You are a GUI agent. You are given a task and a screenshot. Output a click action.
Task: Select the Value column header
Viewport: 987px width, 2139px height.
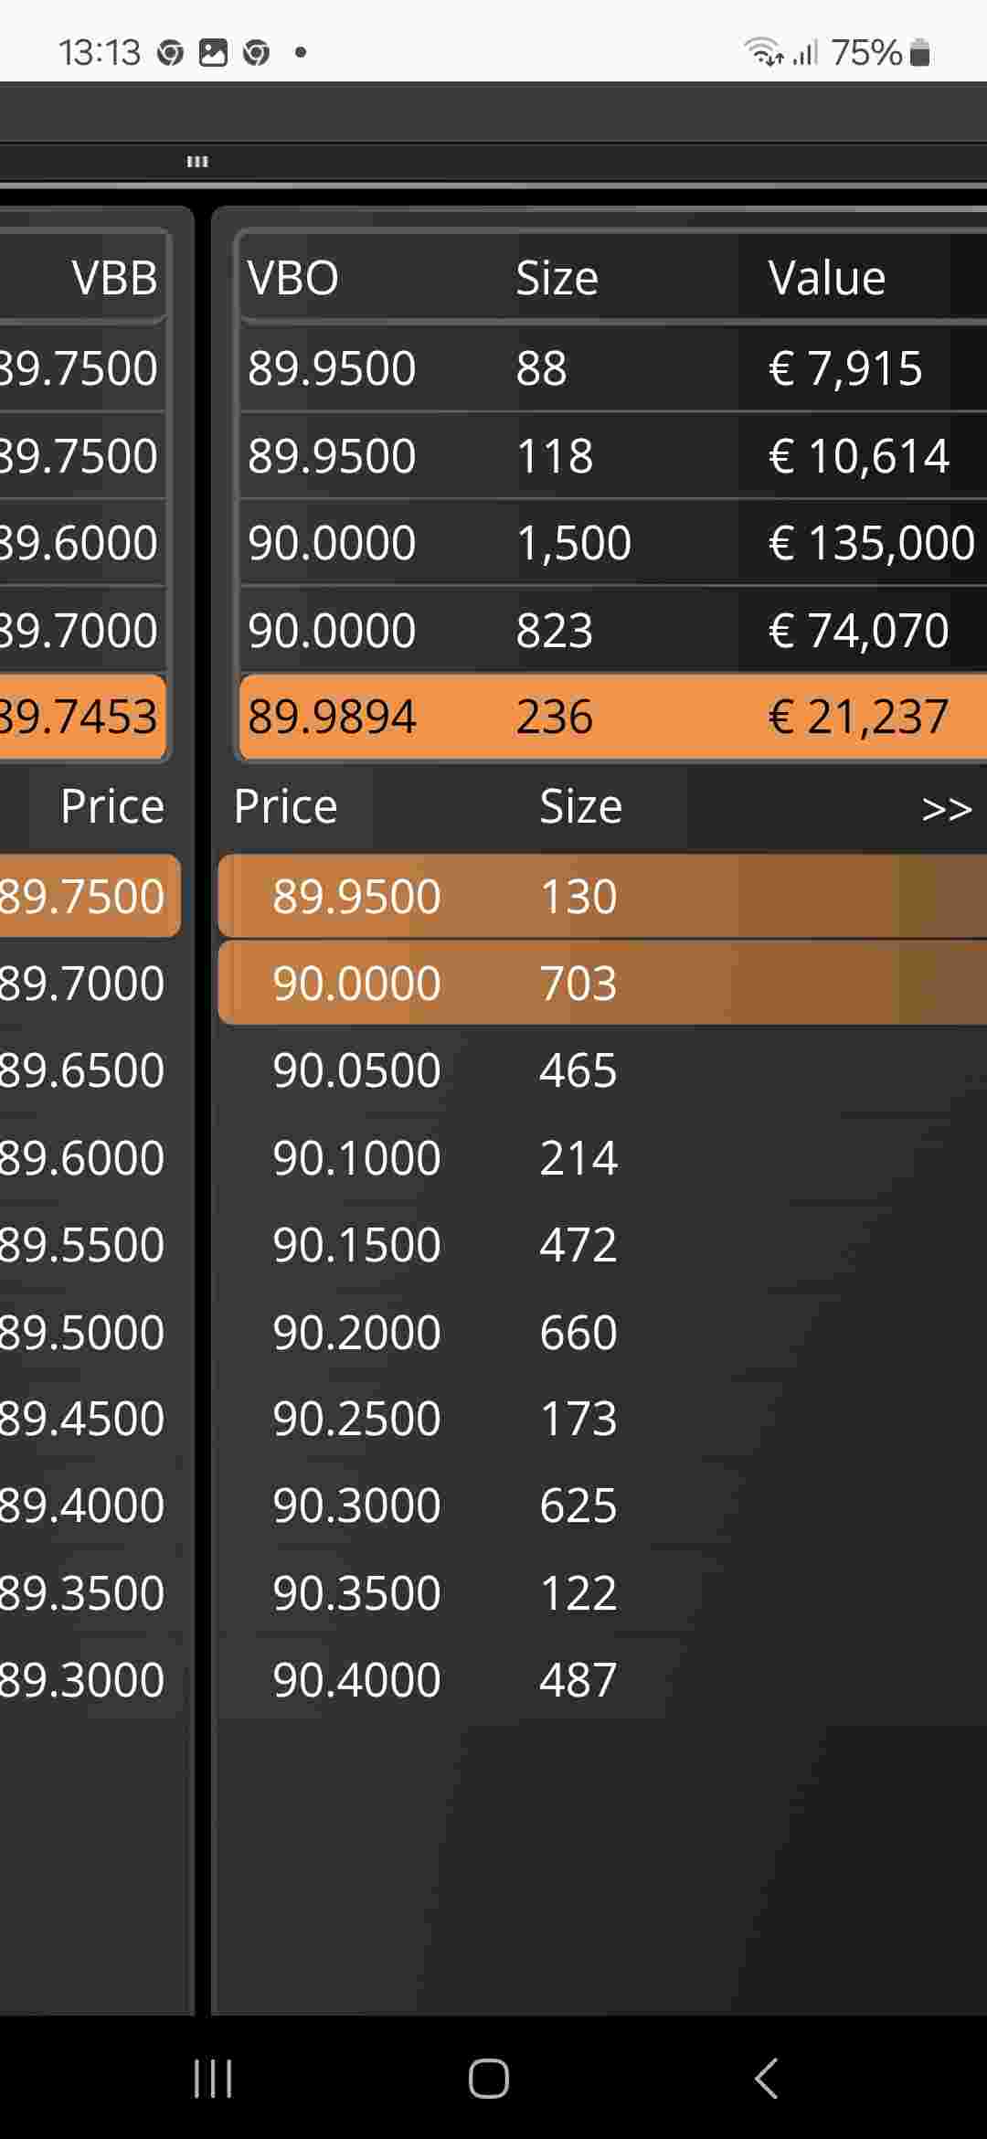[x=826, y=278]
